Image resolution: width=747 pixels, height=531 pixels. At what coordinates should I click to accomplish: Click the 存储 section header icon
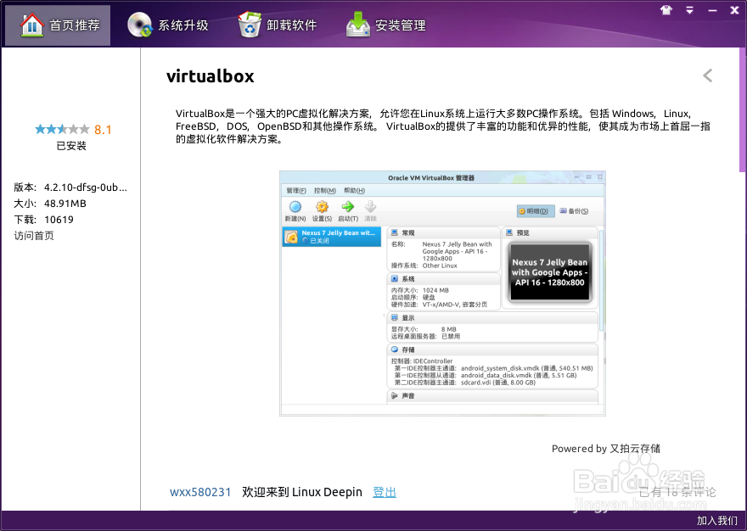(395, 349)
